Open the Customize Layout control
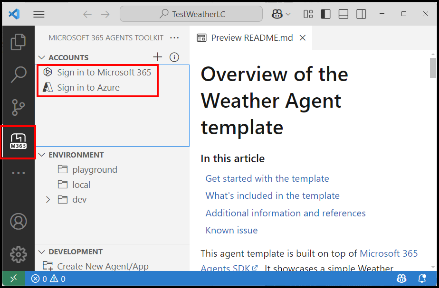 click(x=308, y=14)
